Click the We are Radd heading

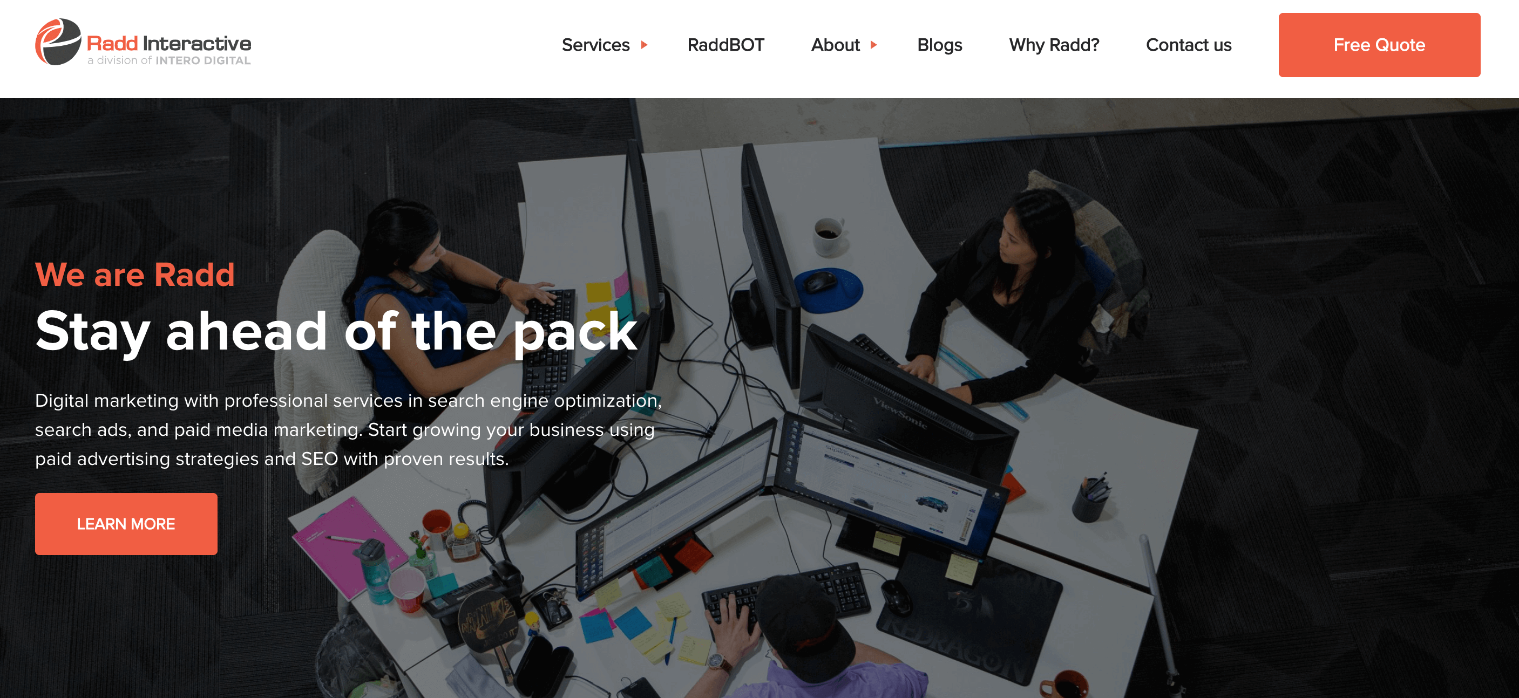(135, 275)
